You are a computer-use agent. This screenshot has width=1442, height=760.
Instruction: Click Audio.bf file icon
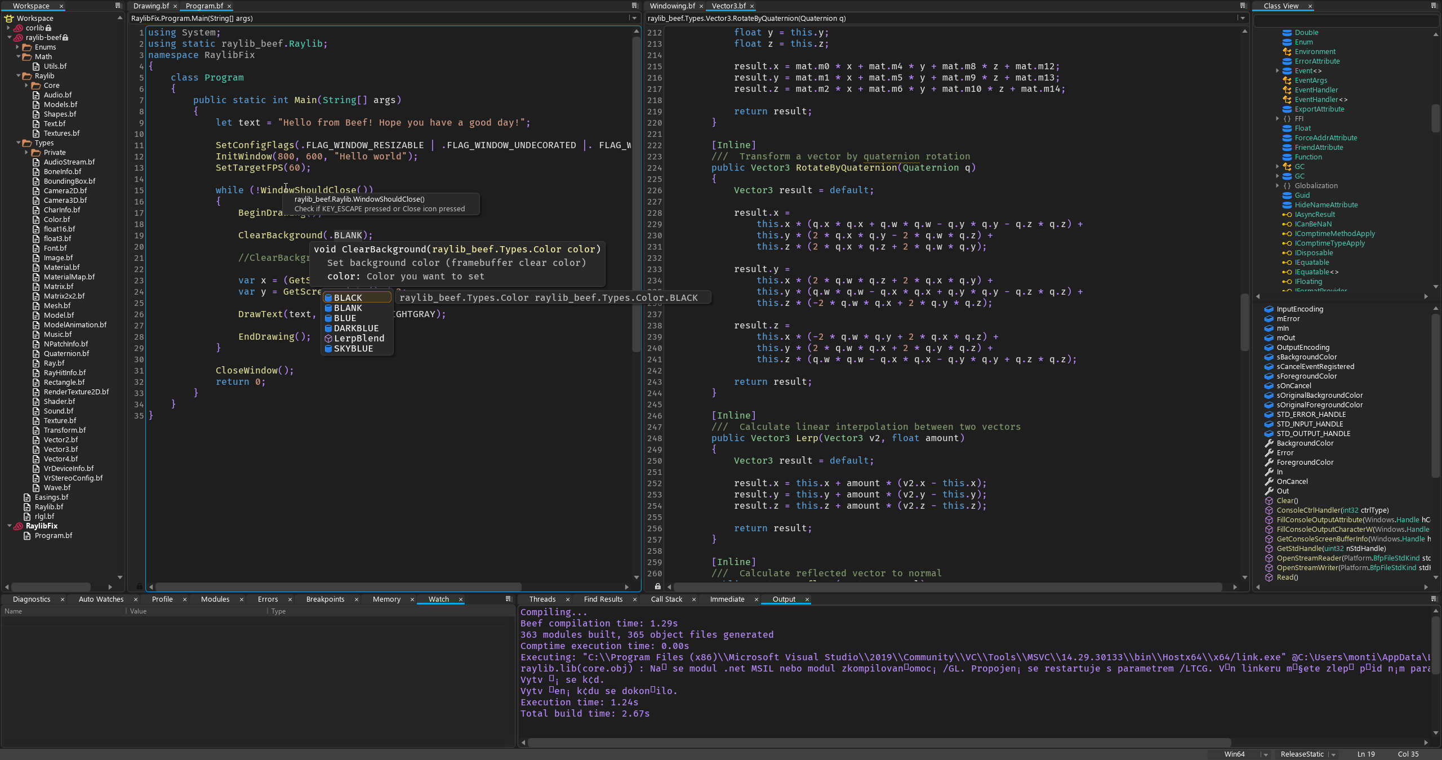36,95
